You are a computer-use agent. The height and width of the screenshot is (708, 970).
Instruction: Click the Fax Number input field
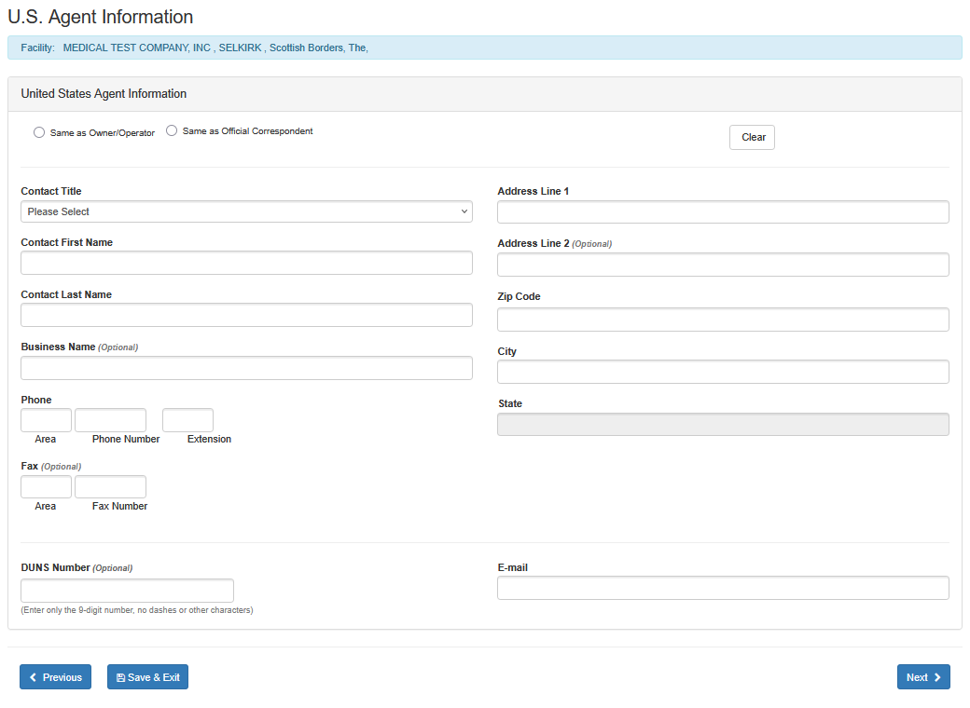click(x=110, y=487)
